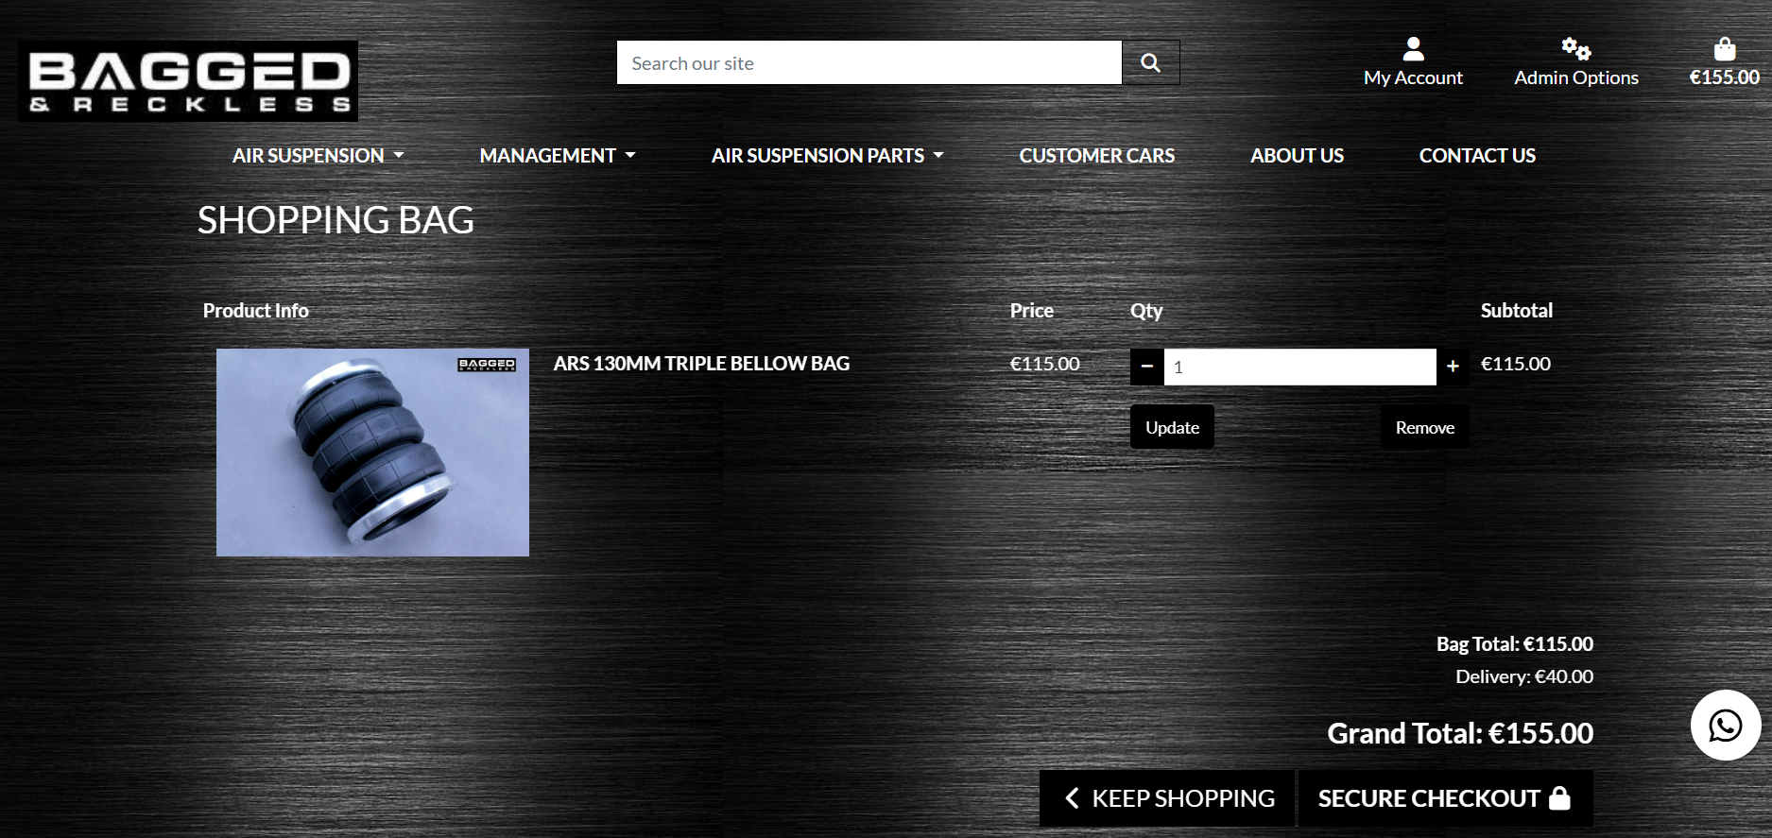Decrease quantity with the minus button

(1146, 367)
